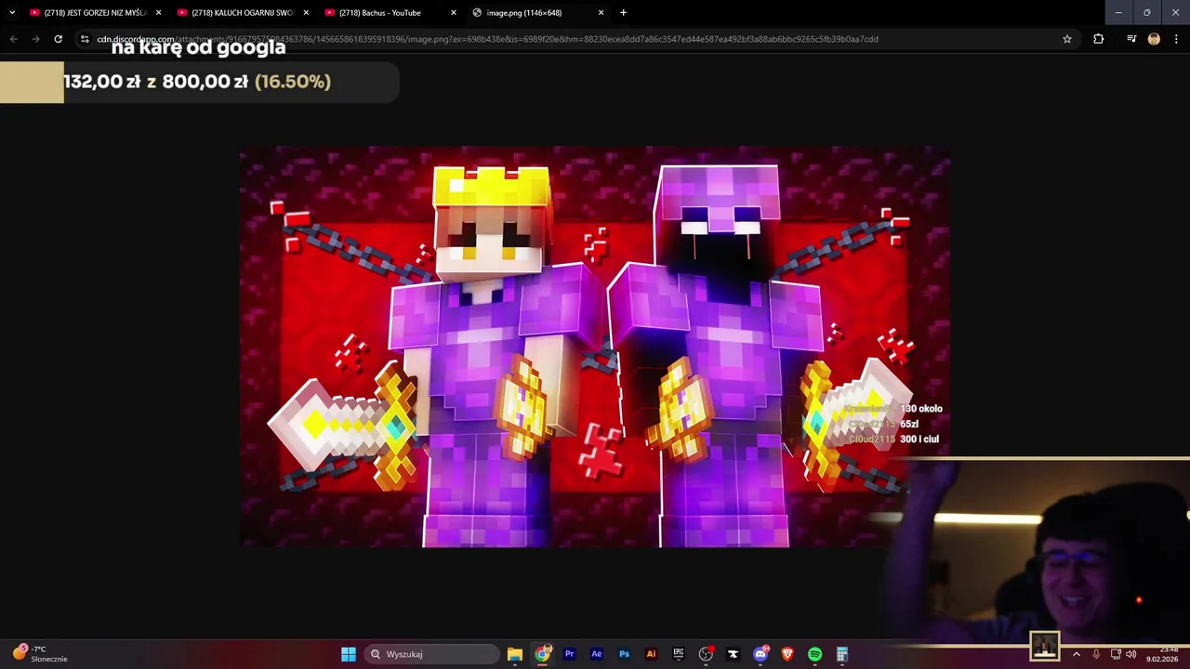Show hidden system tray icons
1190x669 pixels.
[x=1077, y=654]
